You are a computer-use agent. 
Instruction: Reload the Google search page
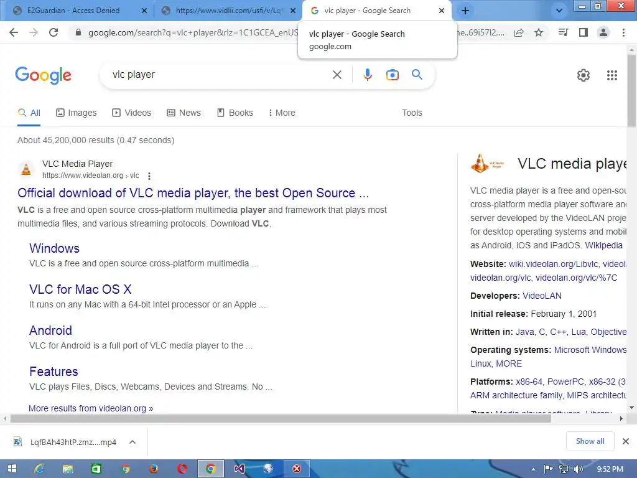[53, 32]
